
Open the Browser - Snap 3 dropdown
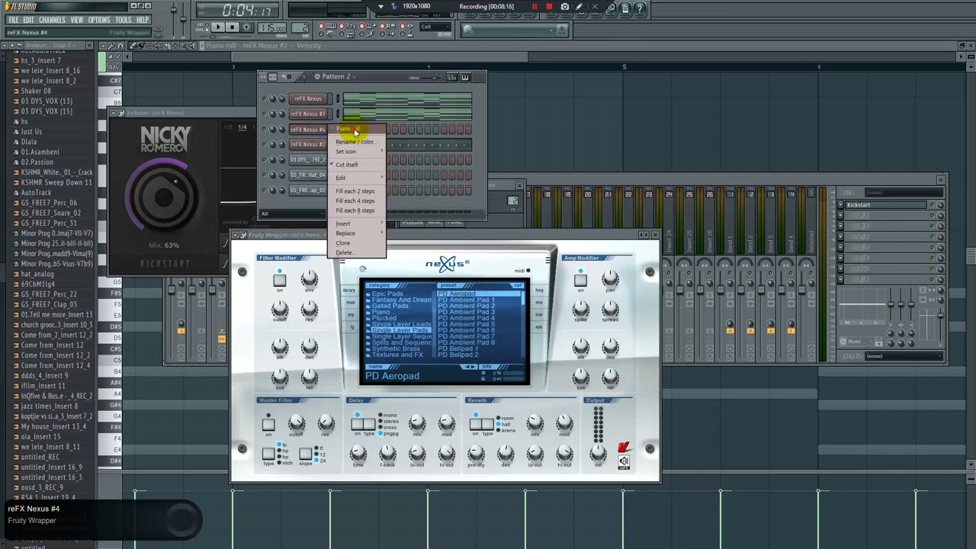[x=50, y=46]
